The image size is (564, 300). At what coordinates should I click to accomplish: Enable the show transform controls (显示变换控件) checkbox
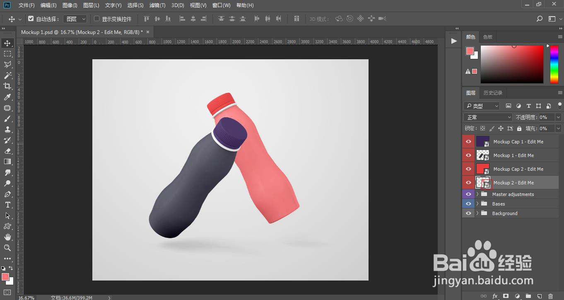click(97, 19)
